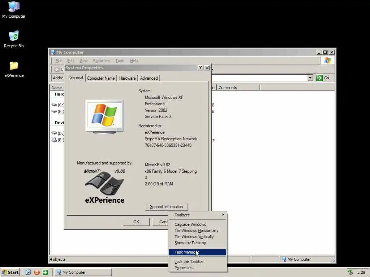Select the C: drive icon in My Computer
370x277 pixels.
point(54,105)
